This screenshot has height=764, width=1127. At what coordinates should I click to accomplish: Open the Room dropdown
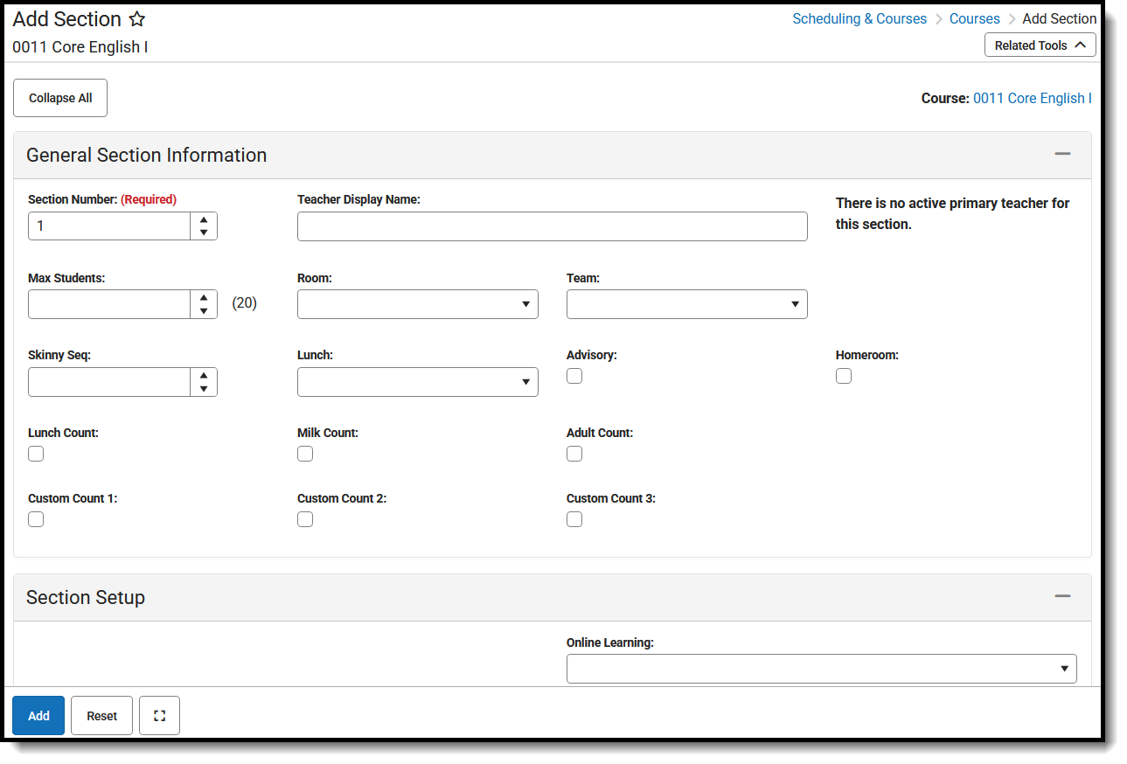525,304
